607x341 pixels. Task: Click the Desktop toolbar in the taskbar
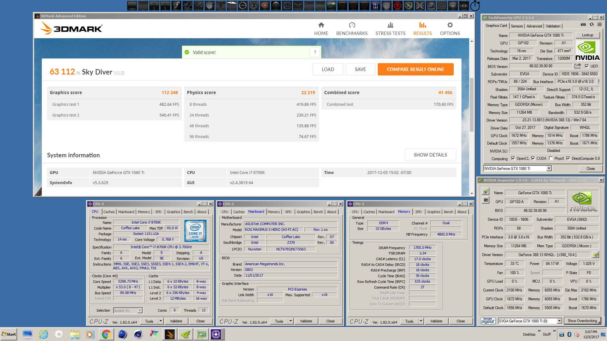pos(529,334)
